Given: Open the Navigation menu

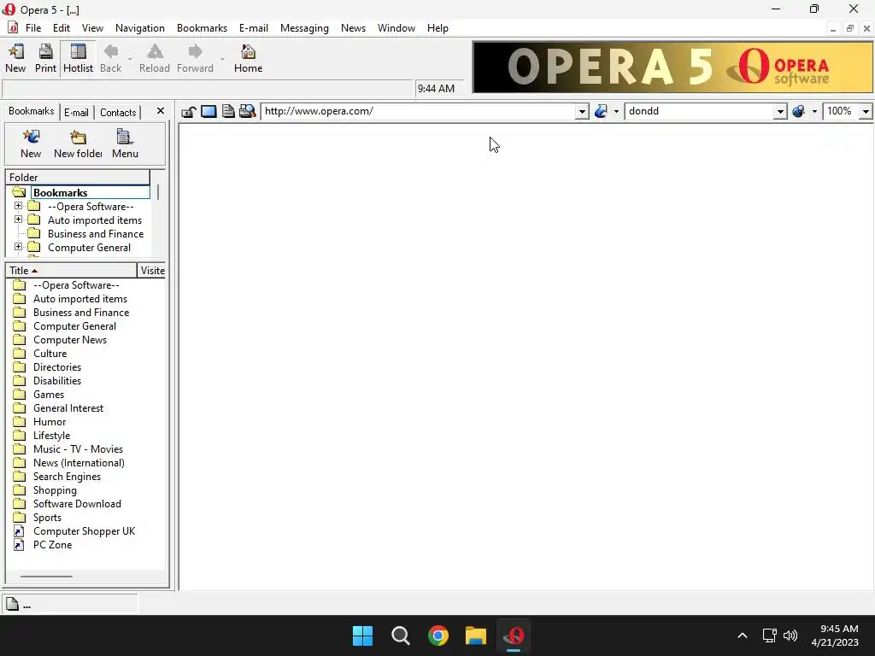Looking at the screenshot, I should coord(140,28).
